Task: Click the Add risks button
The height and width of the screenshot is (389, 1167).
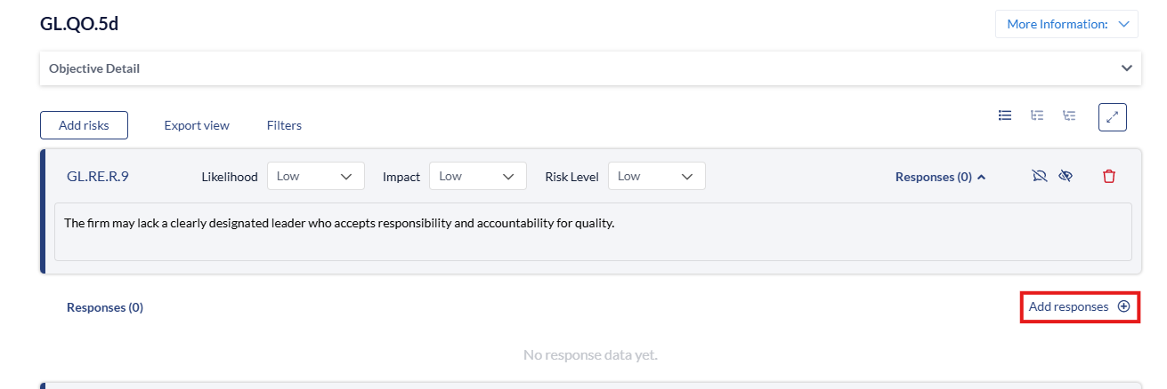Action: [84, 125]
